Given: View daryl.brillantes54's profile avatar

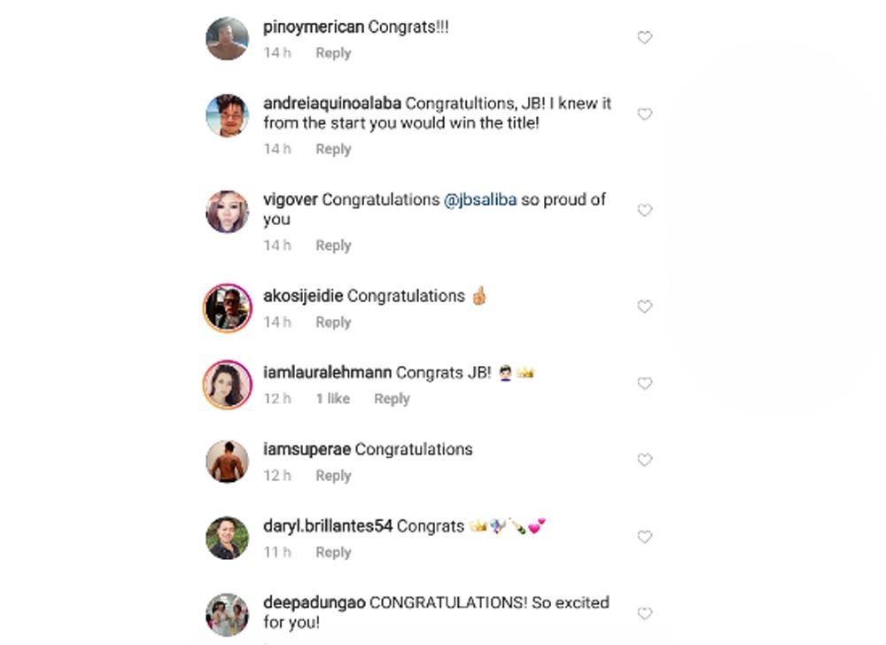Looking at the screenshot, I should pos(228,538).
